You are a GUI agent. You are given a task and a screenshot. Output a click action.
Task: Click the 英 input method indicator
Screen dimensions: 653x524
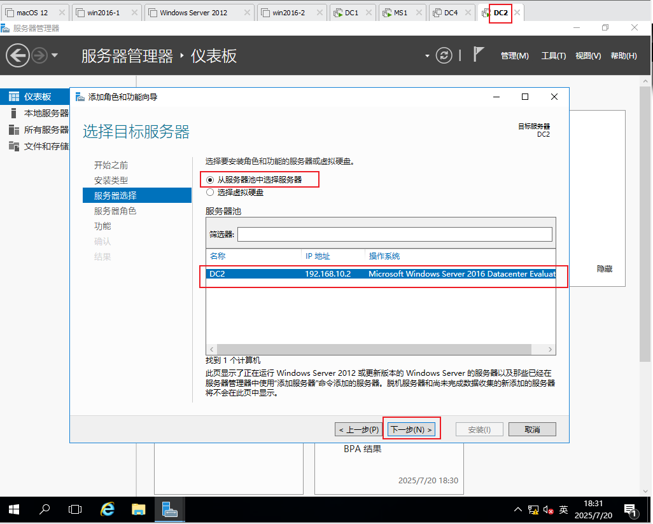click(563, 509)
